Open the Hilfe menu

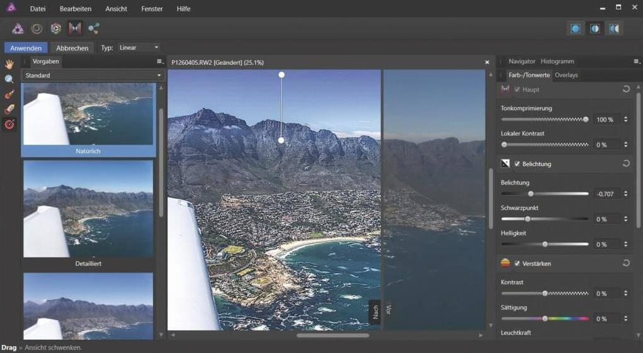click(183, 9)
